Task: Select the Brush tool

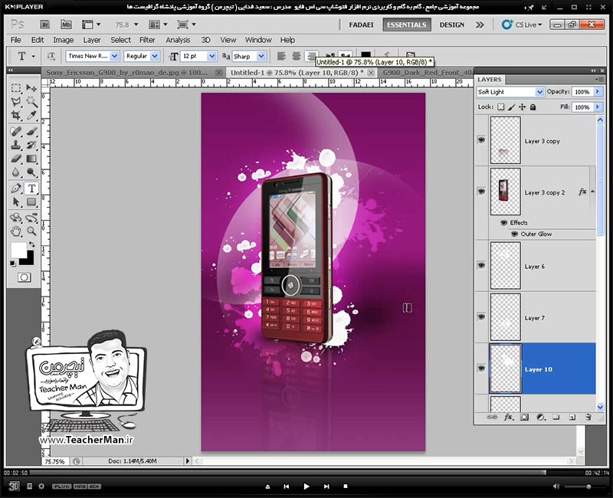Action: pos(31,131)
